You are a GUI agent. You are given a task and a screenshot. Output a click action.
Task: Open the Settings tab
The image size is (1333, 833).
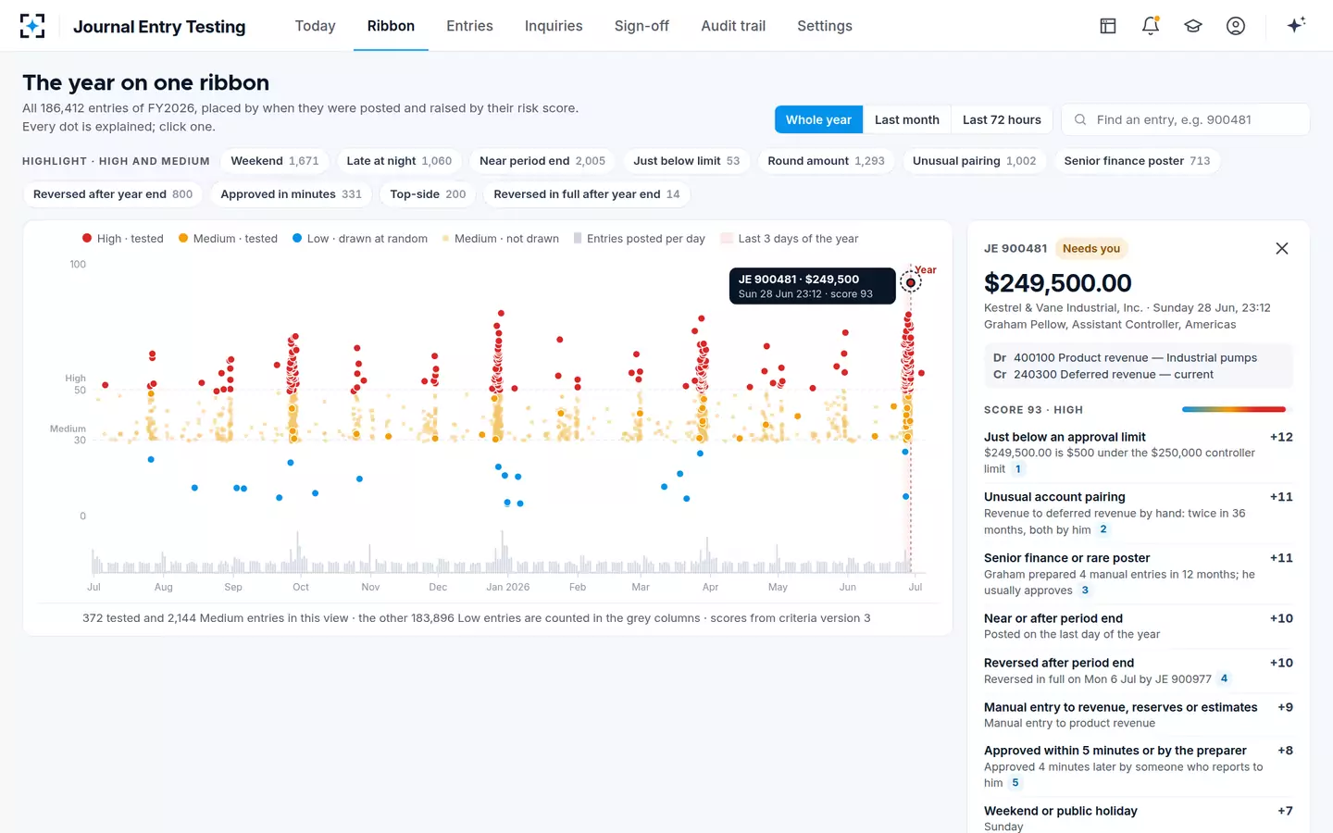pos(825,26)
